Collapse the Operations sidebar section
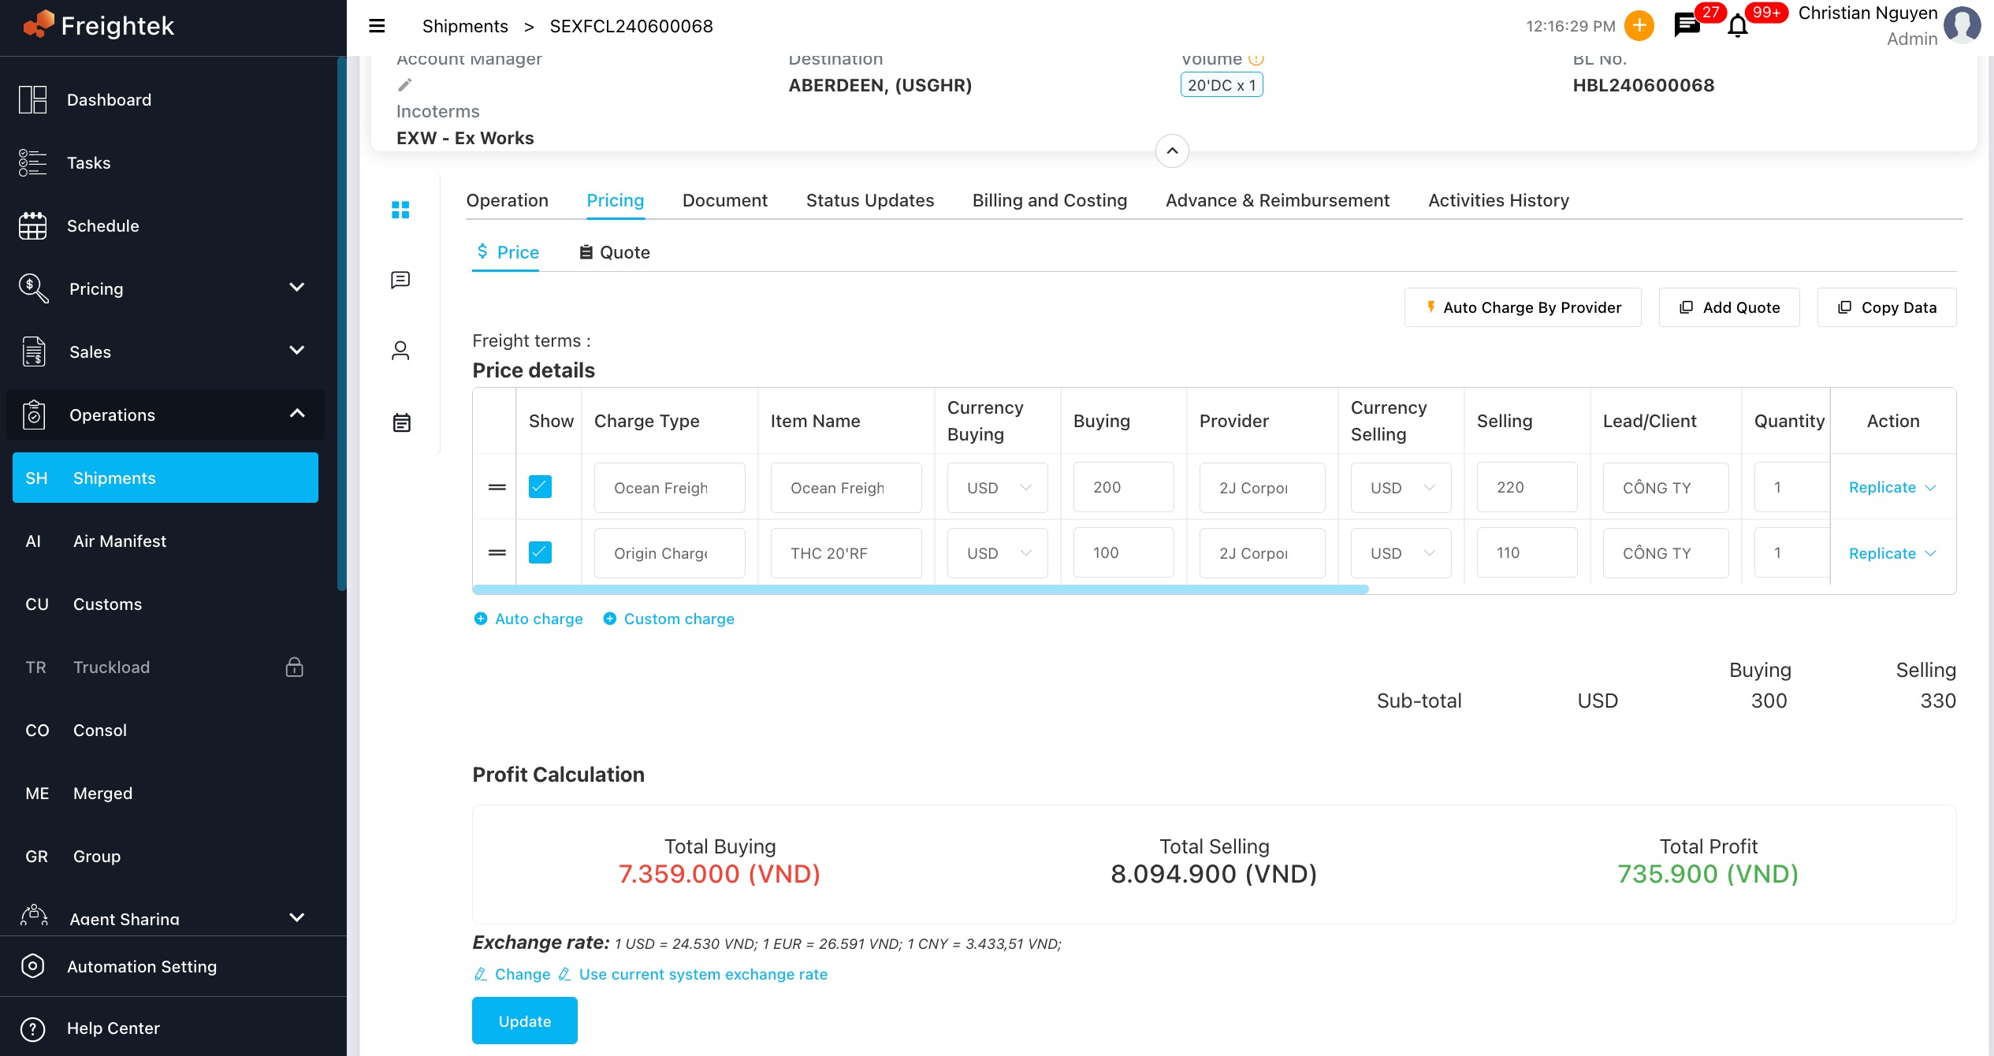Screen dimensions: 1994x1056 296,414
